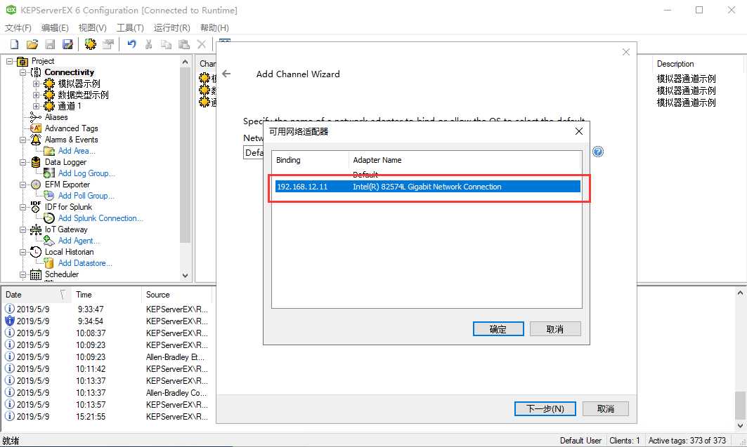The width and height of the screenshot is (747, 447).
Task: Click security shield icon on 9:34:54 log row
Action: point(10,321)
